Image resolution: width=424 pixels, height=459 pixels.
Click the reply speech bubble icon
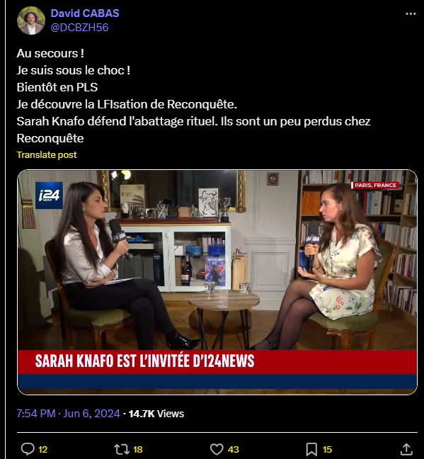point(28,449)
